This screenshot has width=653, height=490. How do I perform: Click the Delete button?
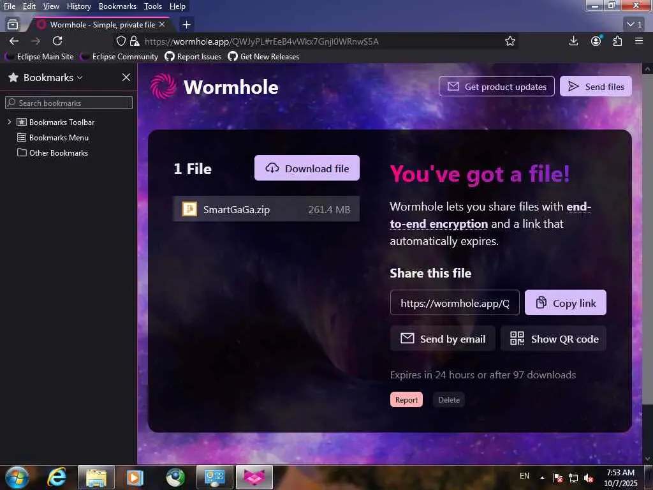448,399
